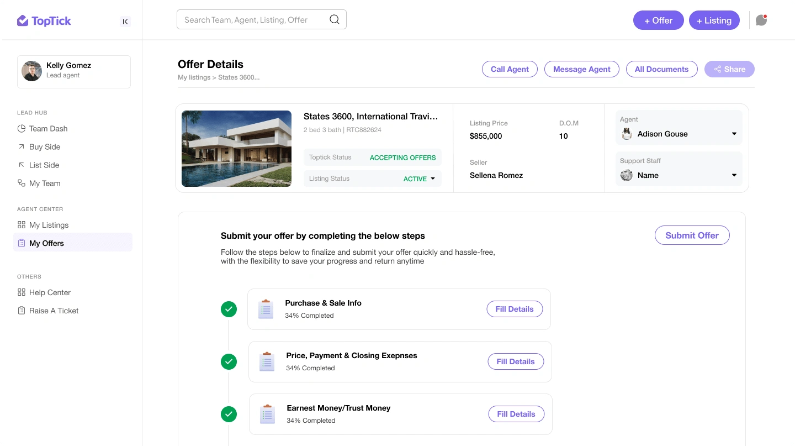
Task: Click Kelly Gomez profile avatar
Action: click(32, 71)
